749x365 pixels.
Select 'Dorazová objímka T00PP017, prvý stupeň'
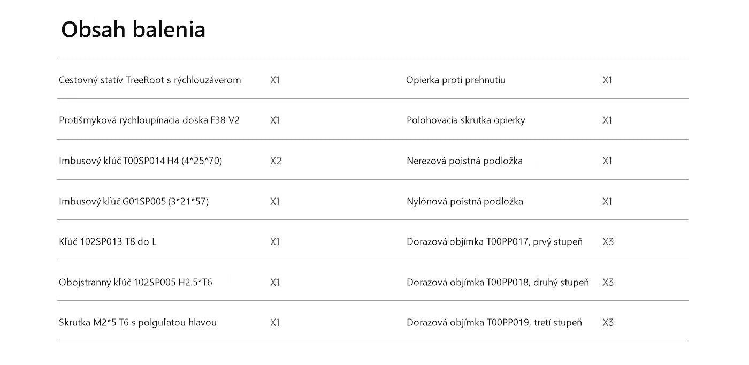pyautogui.click(x=494, y=242)
